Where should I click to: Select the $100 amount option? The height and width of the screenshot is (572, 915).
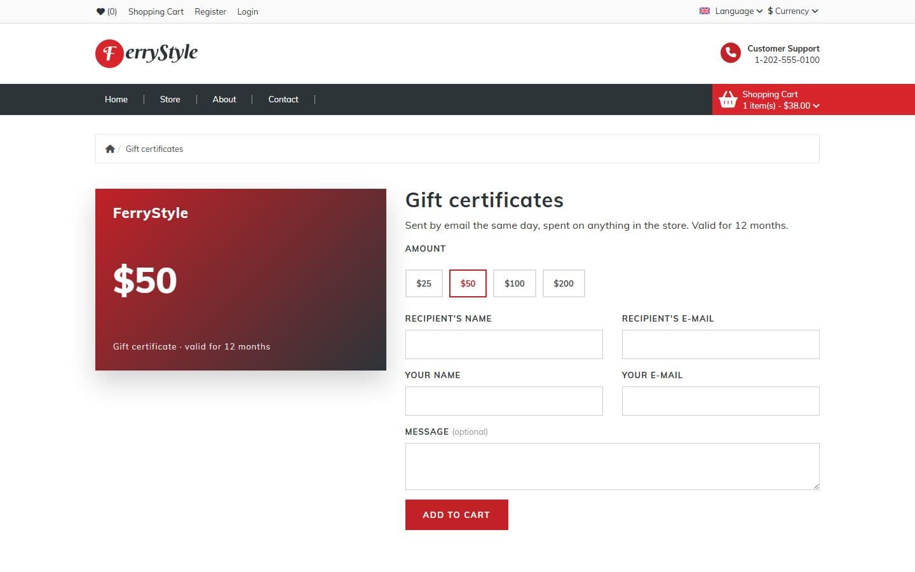[515, 283]
